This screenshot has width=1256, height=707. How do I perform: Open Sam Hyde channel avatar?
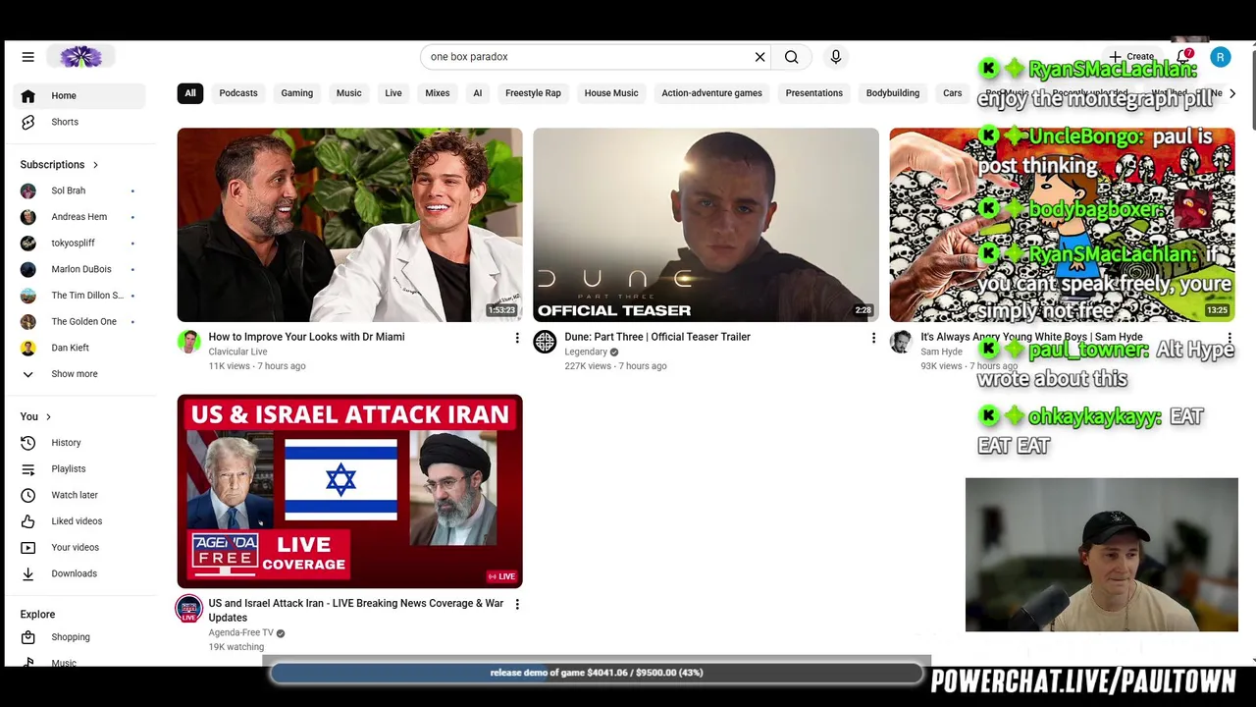click(x=901, y=342)
